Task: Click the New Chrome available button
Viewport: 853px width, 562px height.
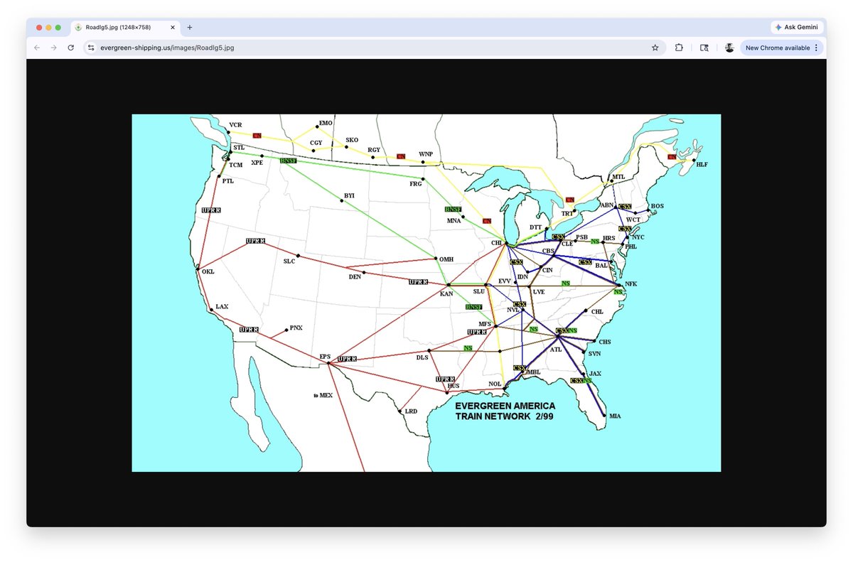Action: (782, 48)
